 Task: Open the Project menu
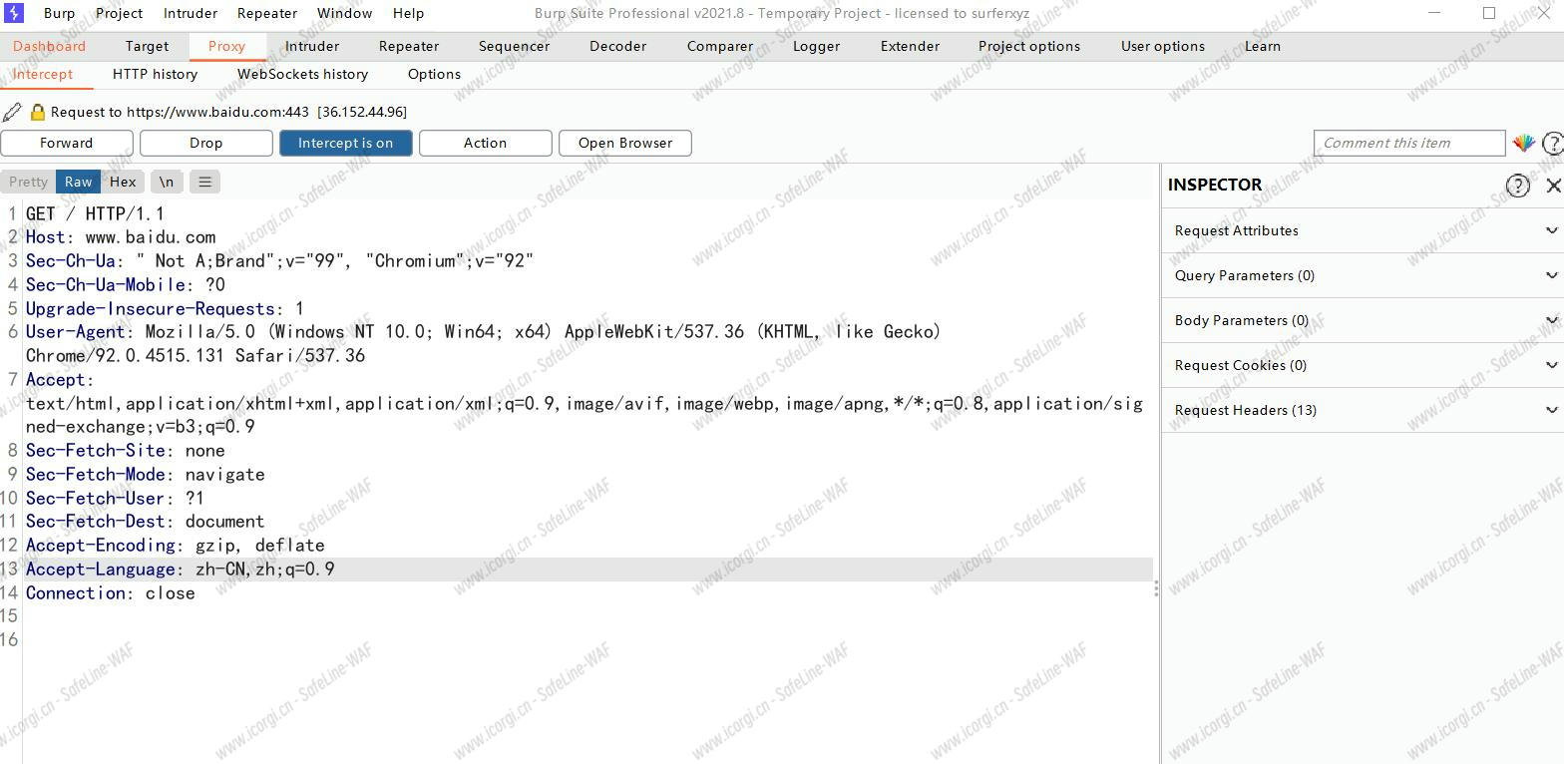tap(119, 13)
